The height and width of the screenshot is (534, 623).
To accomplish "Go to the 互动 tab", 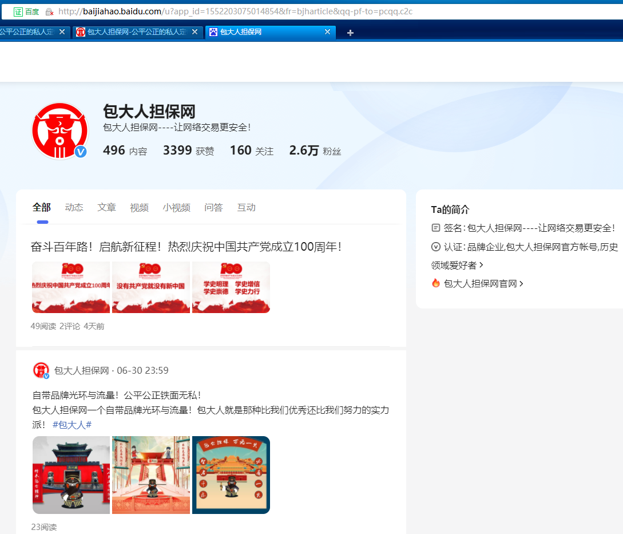I will [247, 208].
